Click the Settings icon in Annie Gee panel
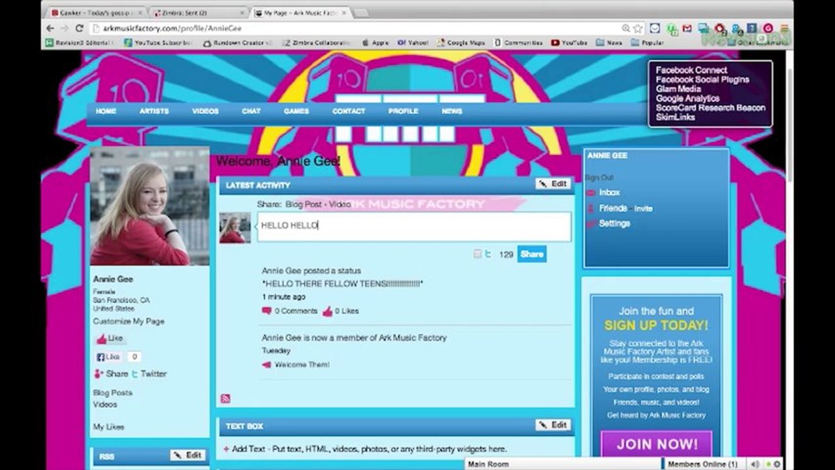Screen dimensions: 835x470 pyautogui.click(x=591, y=224)
